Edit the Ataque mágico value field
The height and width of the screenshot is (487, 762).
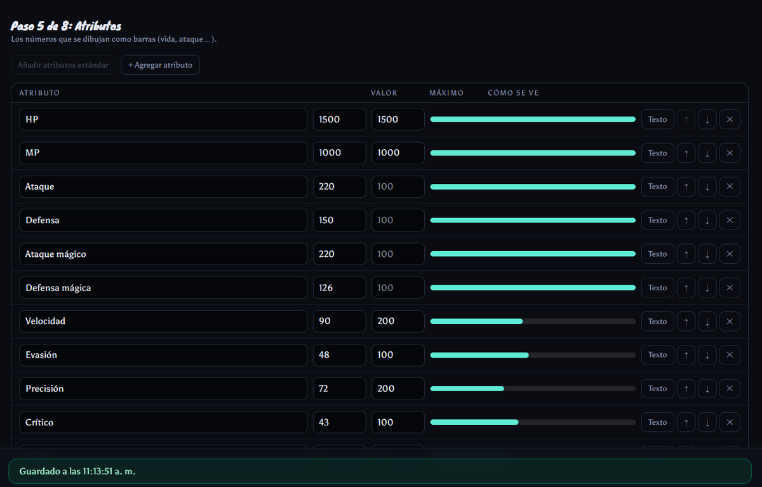(340, 254)
